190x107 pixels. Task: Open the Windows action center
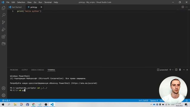tap(186, 104)
